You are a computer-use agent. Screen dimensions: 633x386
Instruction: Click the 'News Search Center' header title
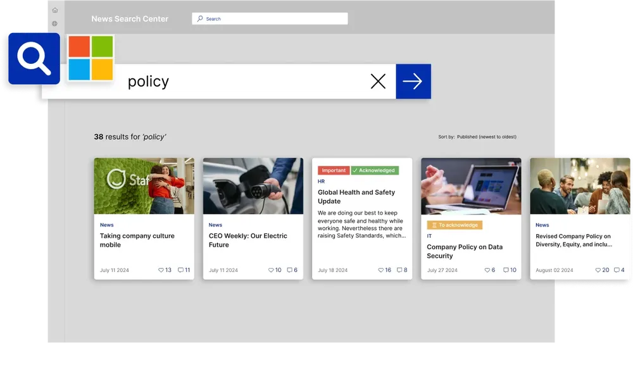(x=130, y=19)
